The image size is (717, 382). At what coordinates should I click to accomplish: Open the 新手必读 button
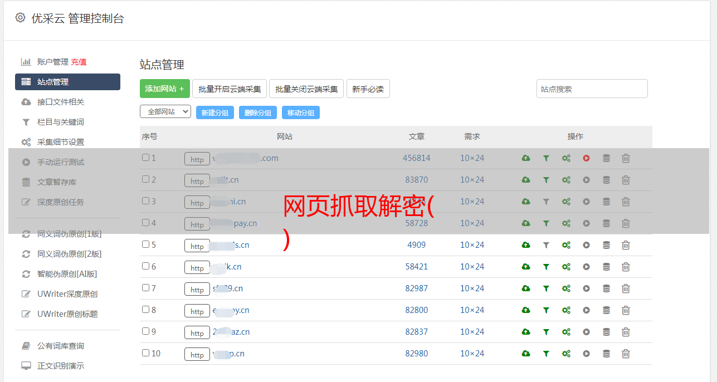[368, 89]
